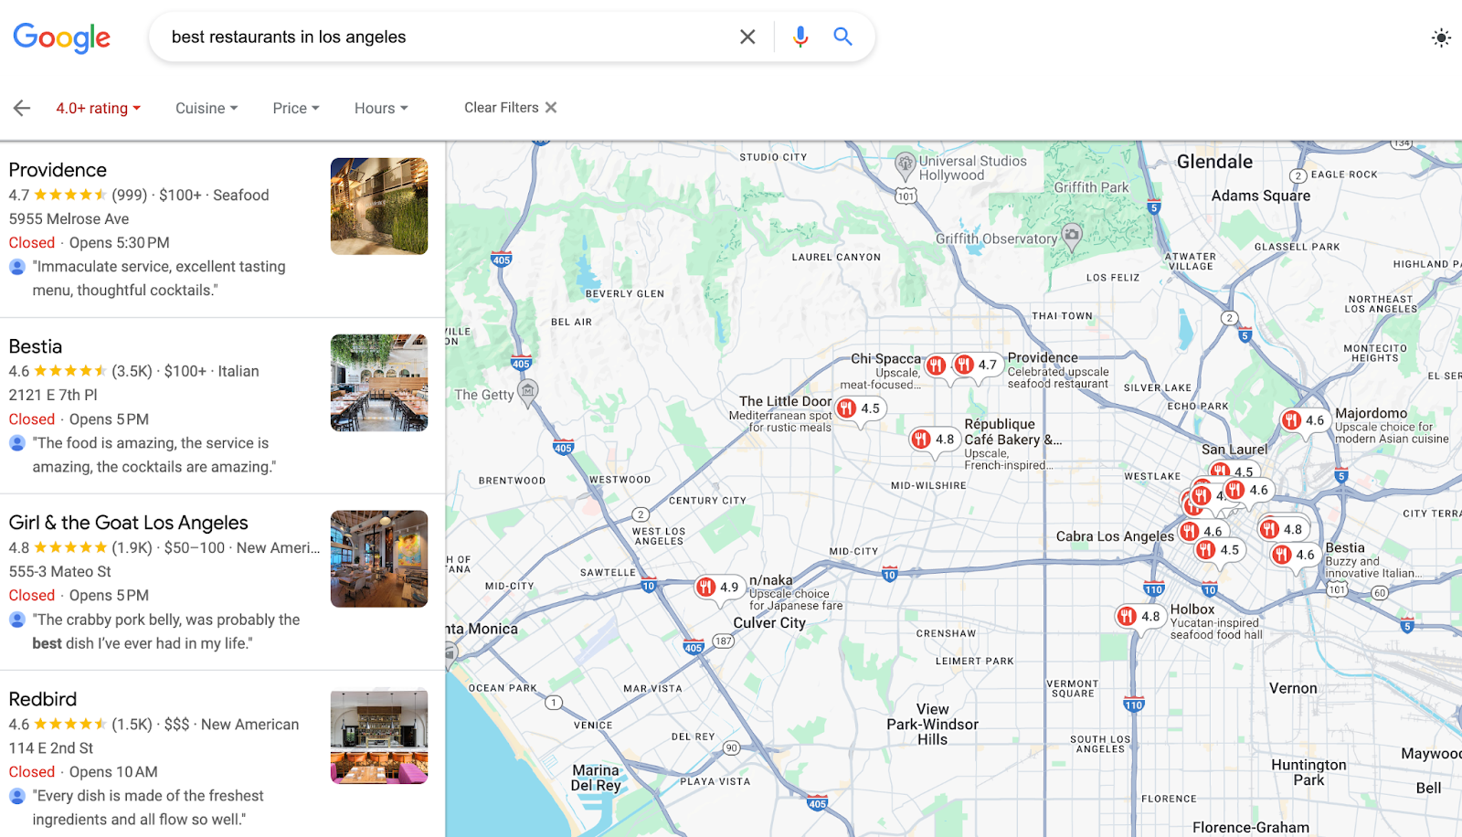The height and width of the screenshot is (837, 1462).
Task: View Providence restaurant photo thumbnail
Action: (x=379, y=206)
